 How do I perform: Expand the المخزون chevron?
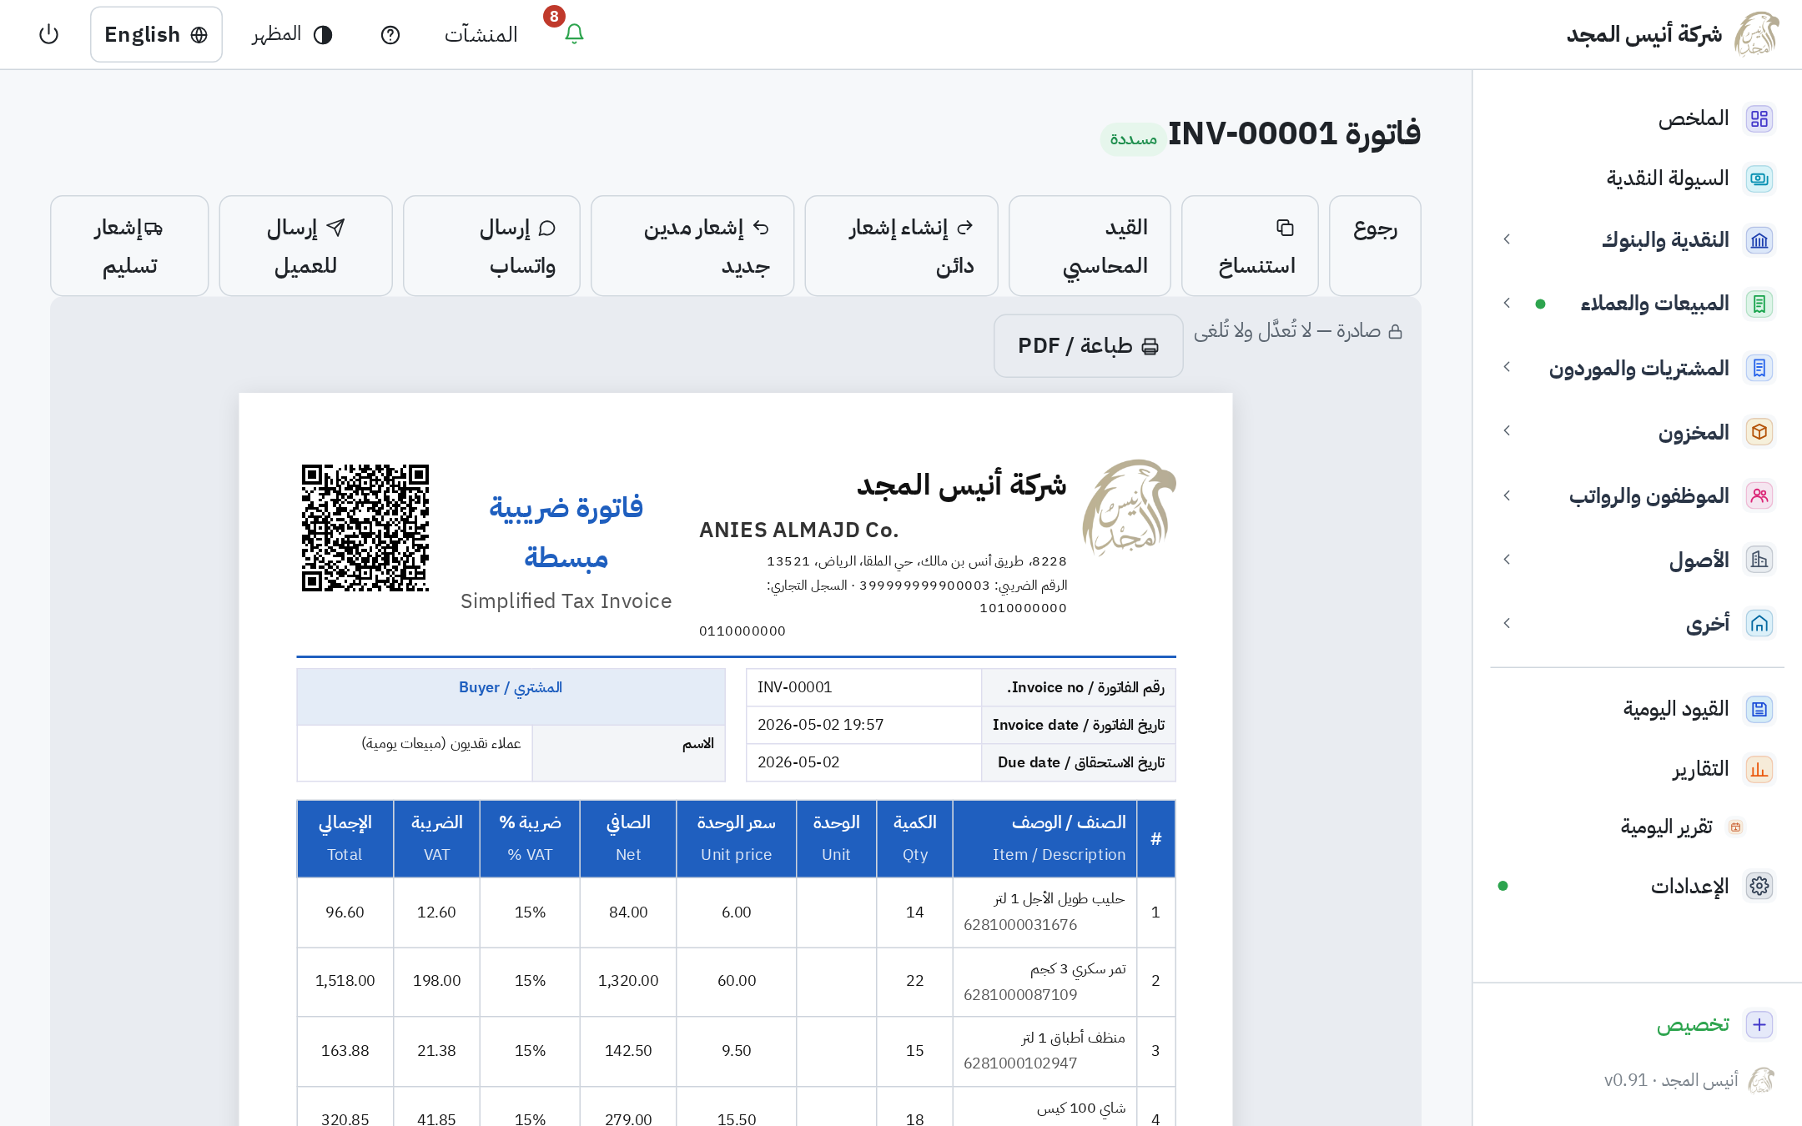[1507, 430]
